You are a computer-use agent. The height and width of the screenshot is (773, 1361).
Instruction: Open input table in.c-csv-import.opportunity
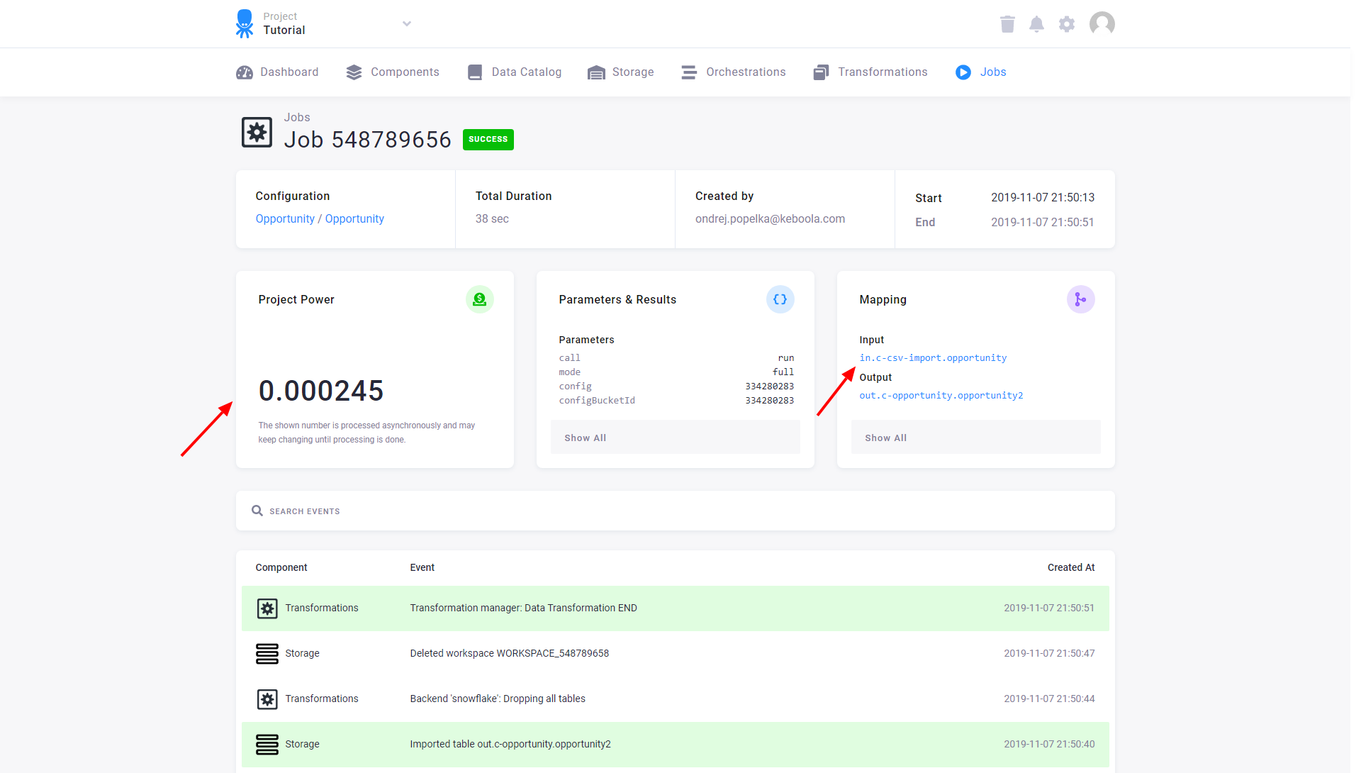[933, 358]
